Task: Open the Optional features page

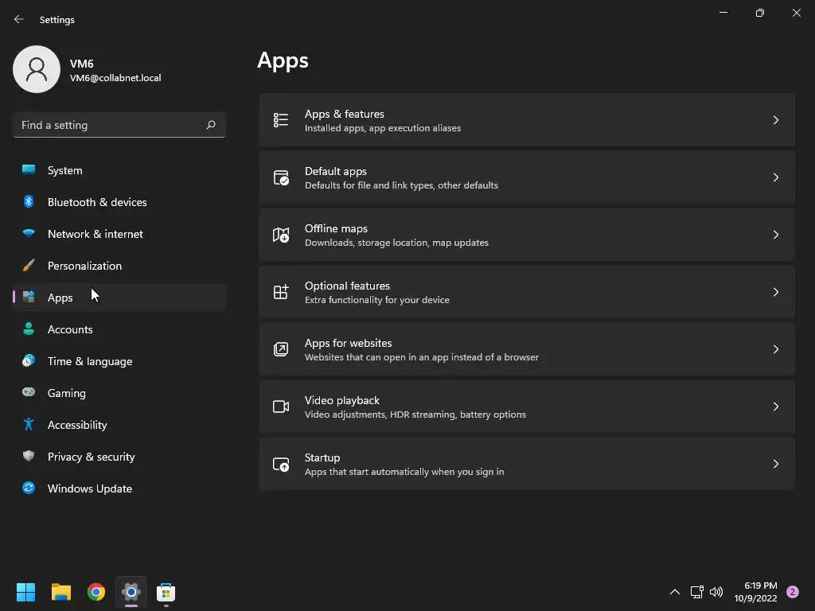Action: (526, 292)
